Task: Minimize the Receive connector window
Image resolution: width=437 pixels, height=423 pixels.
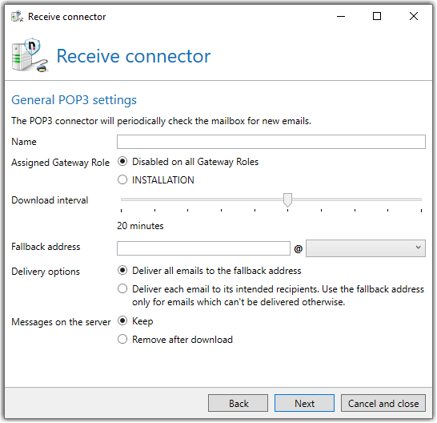Action: point(341,17)
